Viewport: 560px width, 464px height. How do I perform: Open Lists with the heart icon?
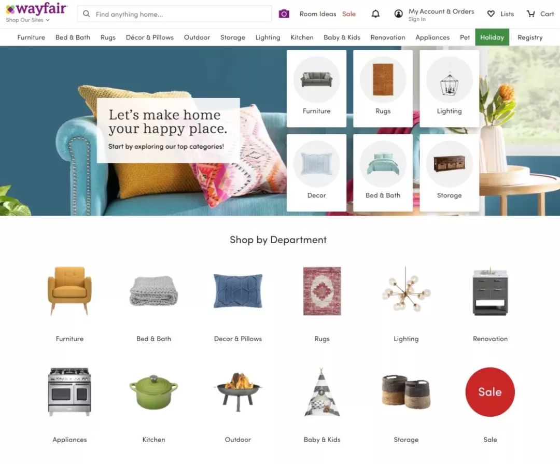point(491,14)
